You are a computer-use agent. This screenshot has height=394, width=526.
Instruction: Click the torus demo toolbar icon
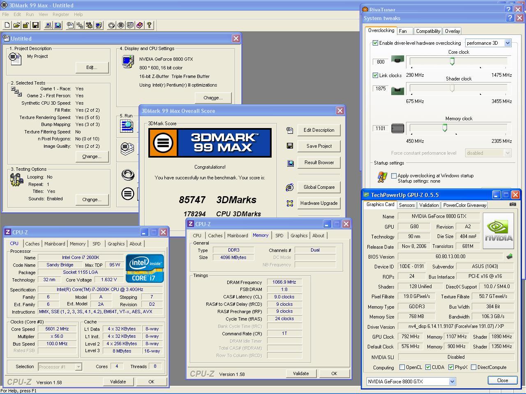[x=111, y=25]
